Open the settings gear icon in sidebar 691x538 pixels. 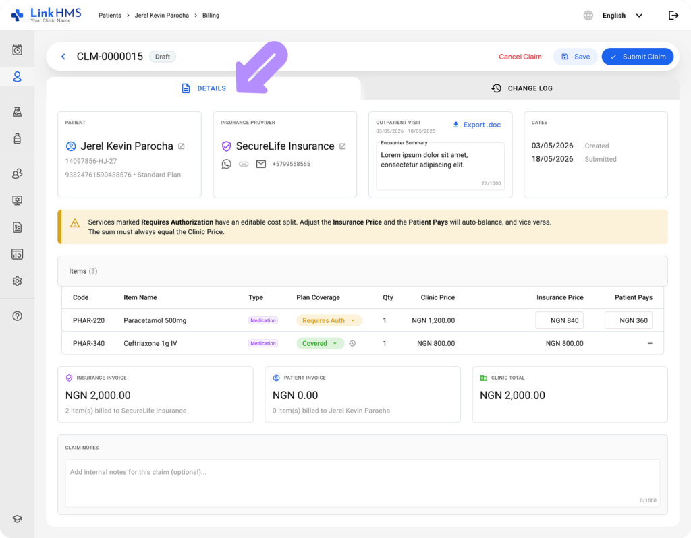(x=17, y=281)
